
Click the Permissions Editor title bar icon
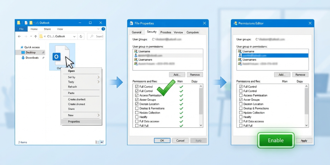point(235,23)
